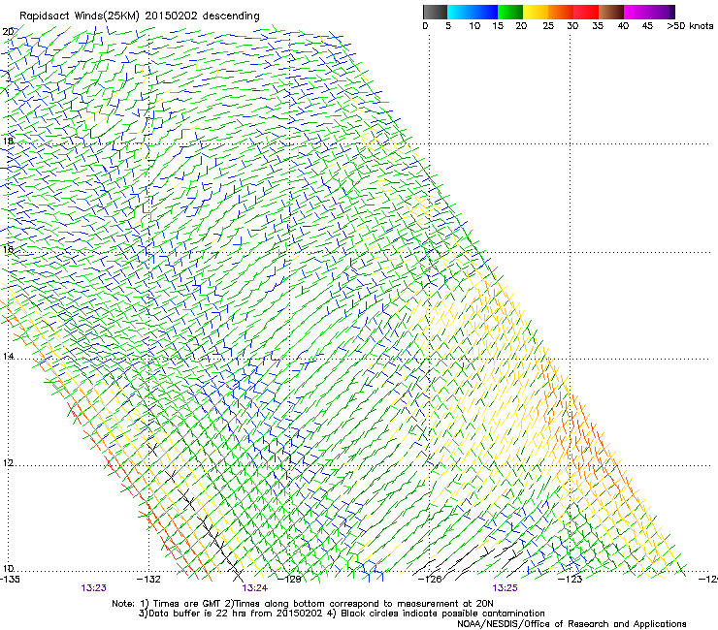718x630 pixels.
Task: Click the 'Rapidscat Winds(25KM) 20150202 descending' title
Action: [139, 16]
